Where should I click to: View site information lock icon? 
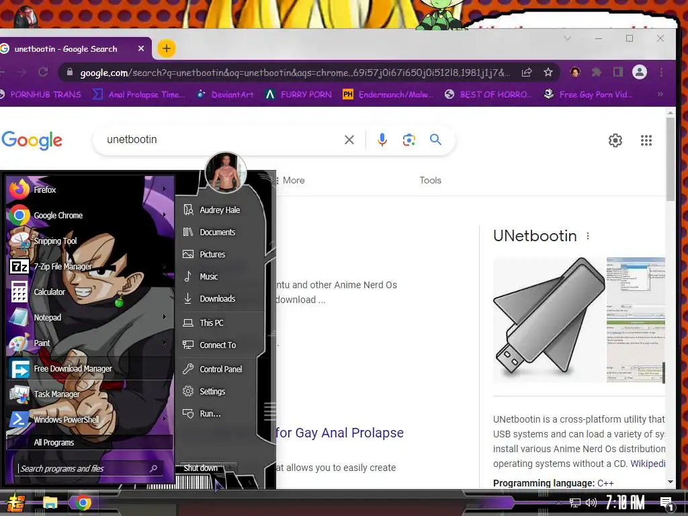point(69,73)
